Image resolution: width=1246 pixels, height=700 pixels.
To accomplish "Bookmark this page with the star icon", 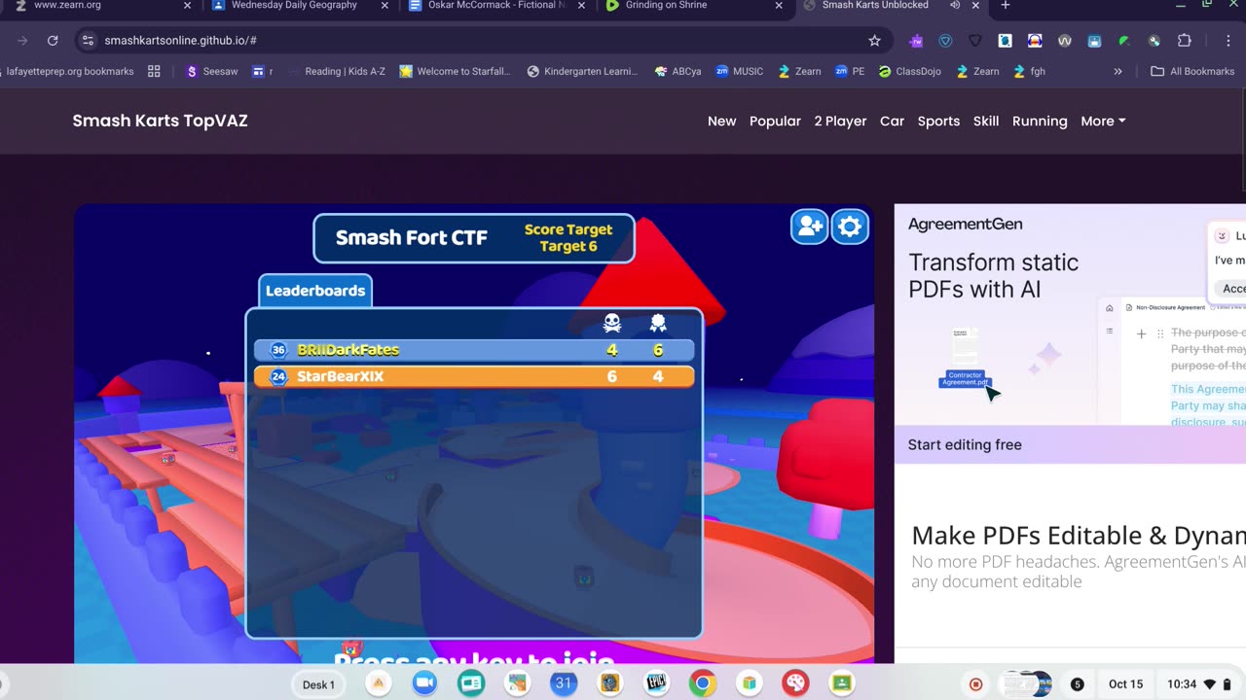I will 874,41.
